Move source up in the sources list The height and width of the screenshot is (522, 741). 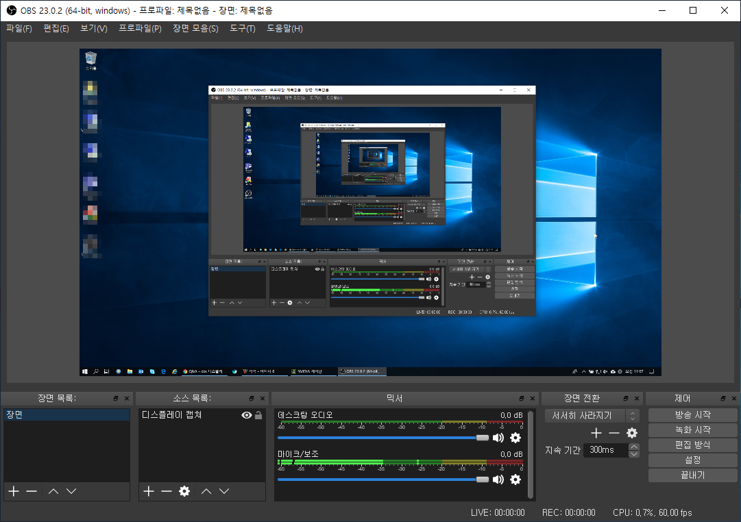pos(206,491)
